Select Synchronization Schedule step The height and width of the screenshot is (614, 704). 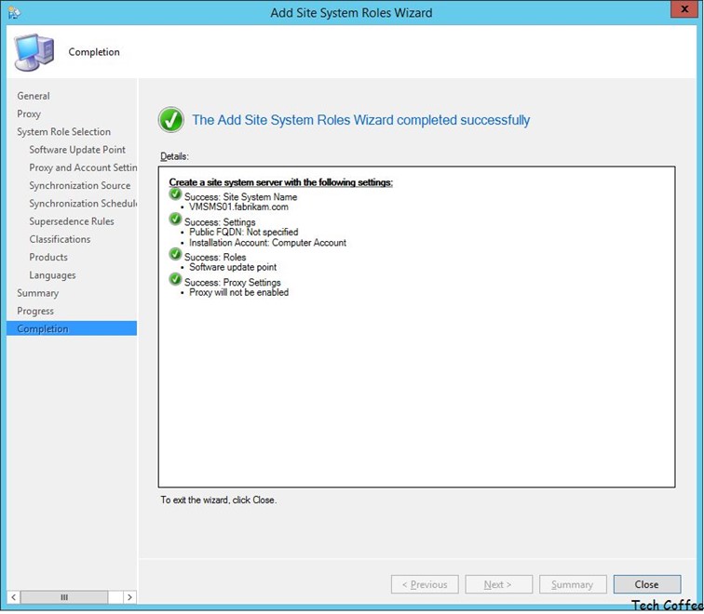point(83,204)
